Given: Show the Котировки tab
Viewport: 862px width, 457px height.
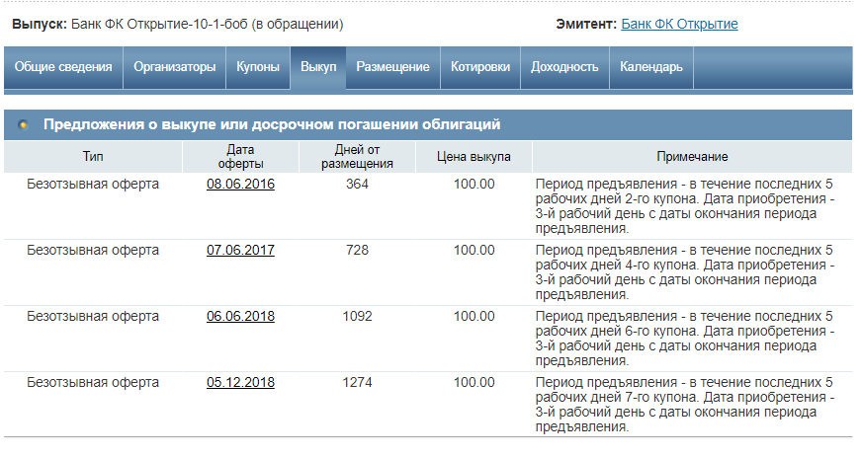Looking at the screenshot, I should pos(480,67).
